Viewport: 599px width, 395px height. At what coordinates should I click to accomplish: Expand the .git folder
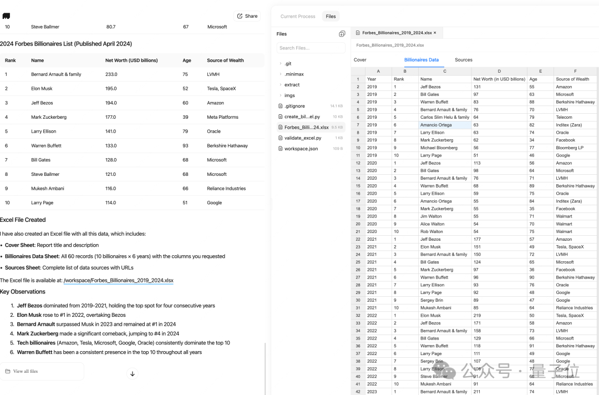[288, 63]
